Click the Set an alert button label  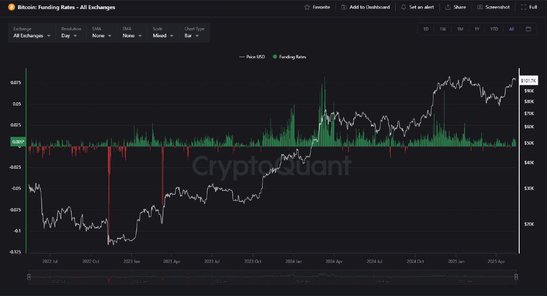pos(422,7)
